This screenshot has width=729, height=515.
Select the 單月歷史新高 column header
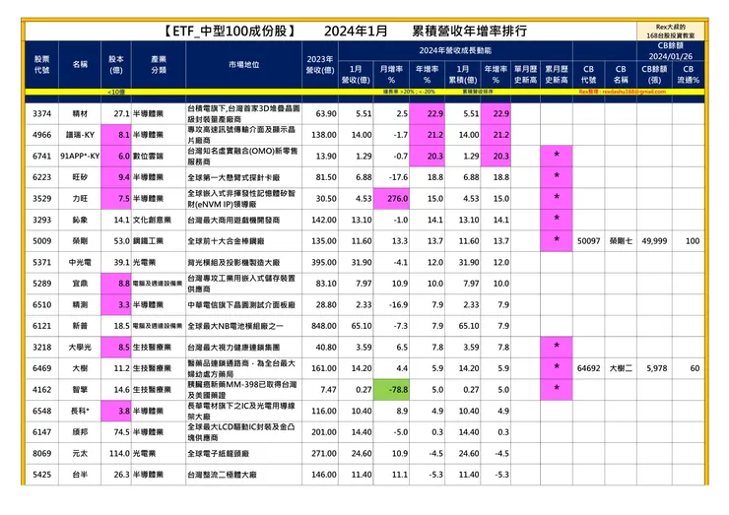(525, 75)
